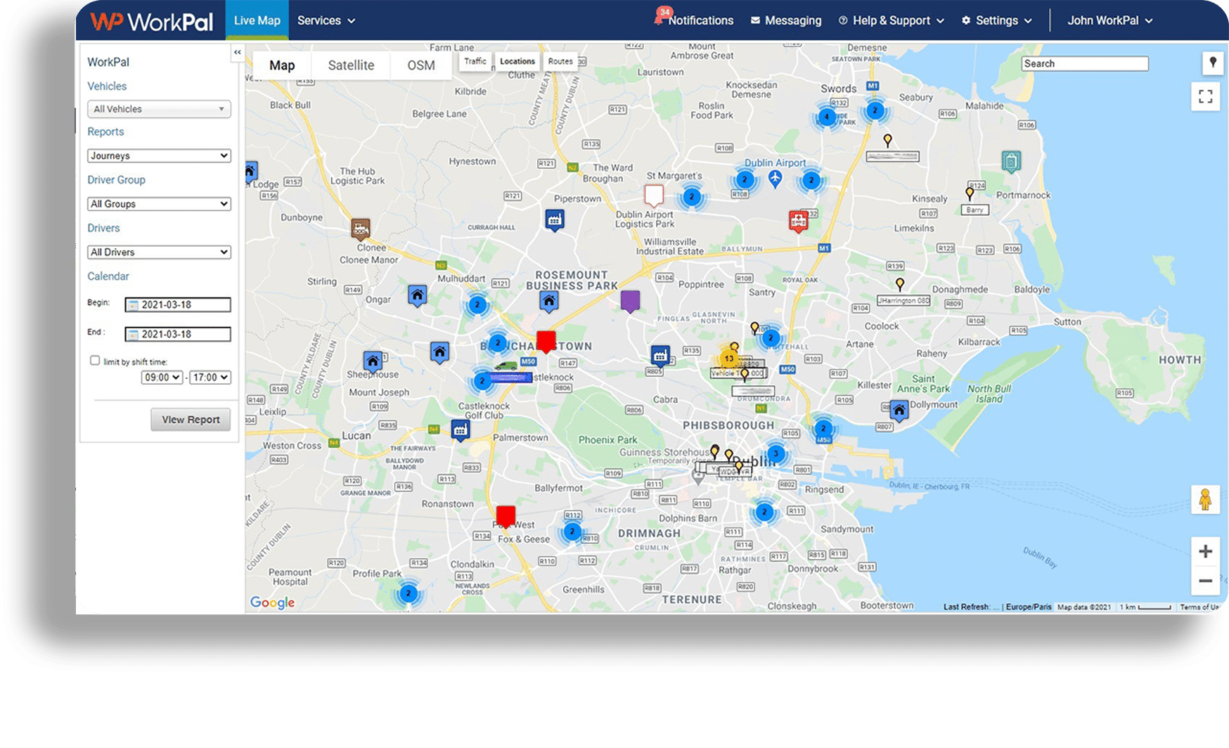This screenshot has width=1229, height=748.
Task: Enable limit by shift time checkbox
Action: tap(95, 361)
